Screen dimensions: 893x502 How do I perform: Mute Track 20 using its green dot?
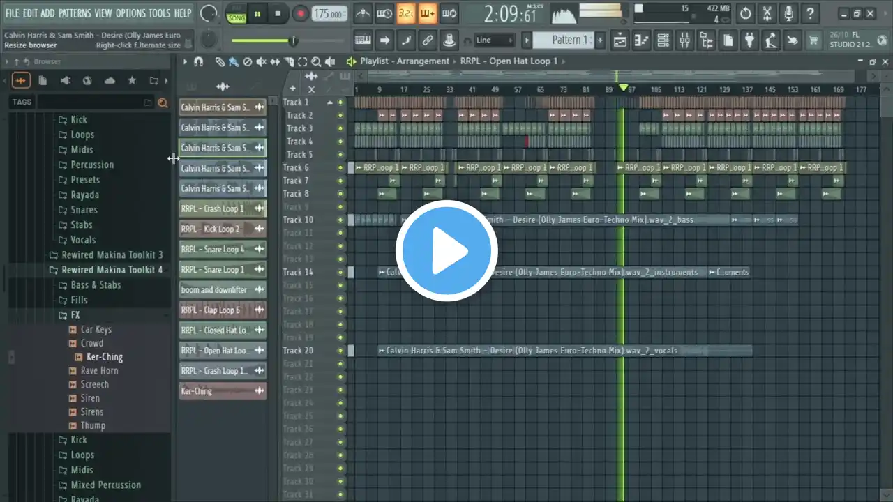point(340,351)
